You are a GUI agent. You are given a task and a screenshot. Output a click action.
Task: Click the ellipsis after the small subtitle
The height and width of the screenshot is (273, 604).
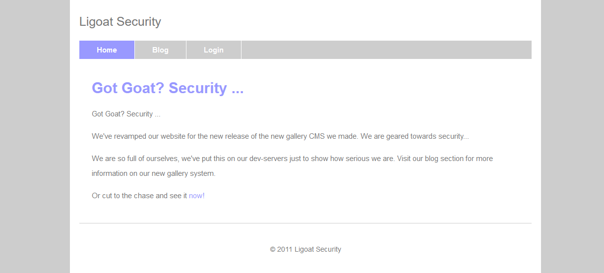click(x=158, y=114)
